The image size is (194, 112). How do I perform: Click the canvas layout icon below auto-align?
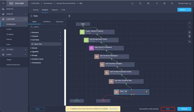[189, 36]
